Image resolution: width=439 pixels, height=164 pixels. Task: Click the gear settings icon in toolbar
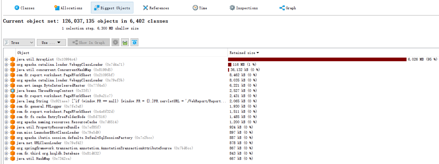pyautogui.click(x=115, y=42)
